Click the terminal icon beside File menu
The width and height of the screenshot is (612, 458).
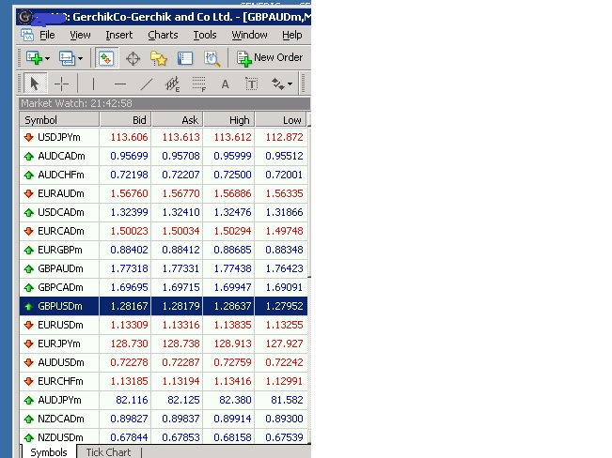pyautogui.click(x=27, y=35)
